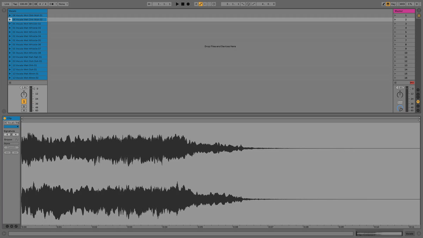Viewport: 423px width, 238px height.
Task: Select the Master track header
Action: 404,11
